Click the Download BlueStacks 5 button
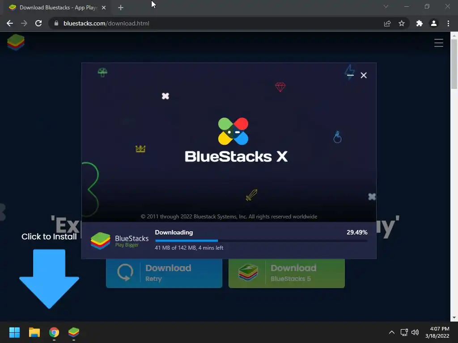Image resolution: width=458 pixels, height=343 pixels. click(287, 273)
